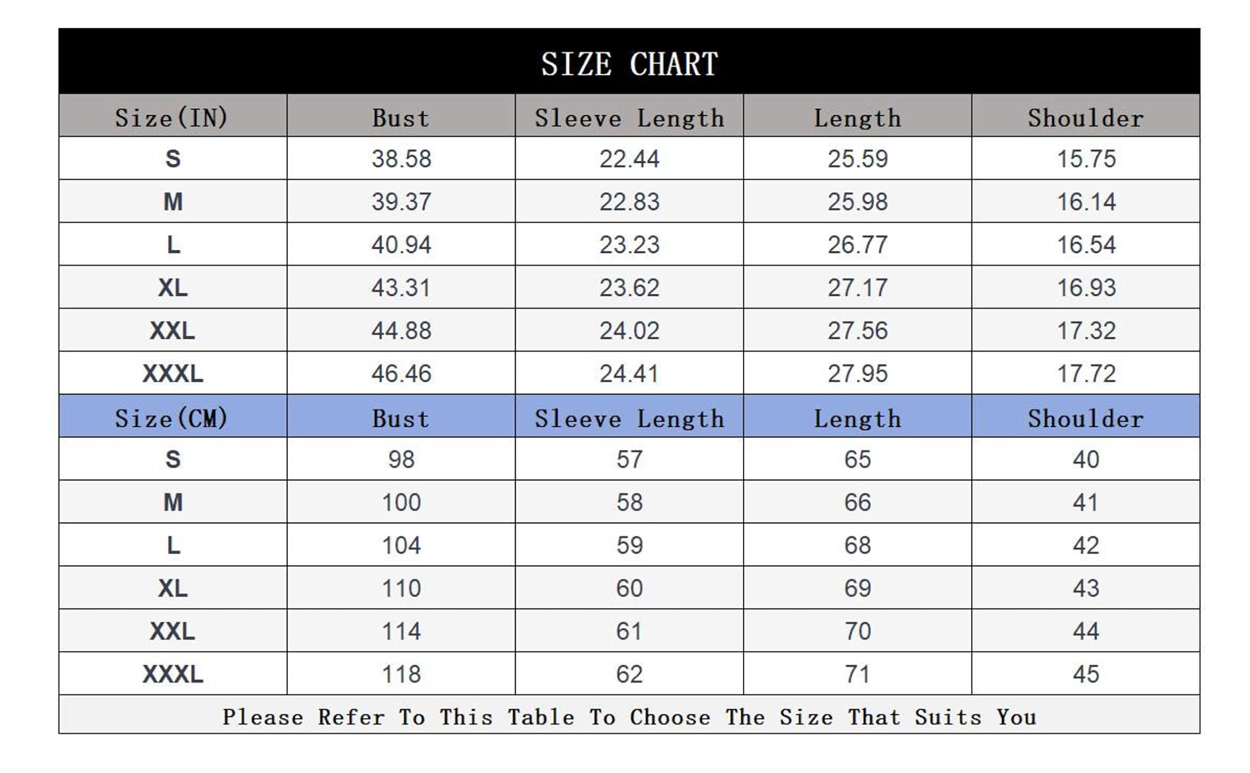
Task: Select the 59 sleeve length cell
Action: [629, 545]
